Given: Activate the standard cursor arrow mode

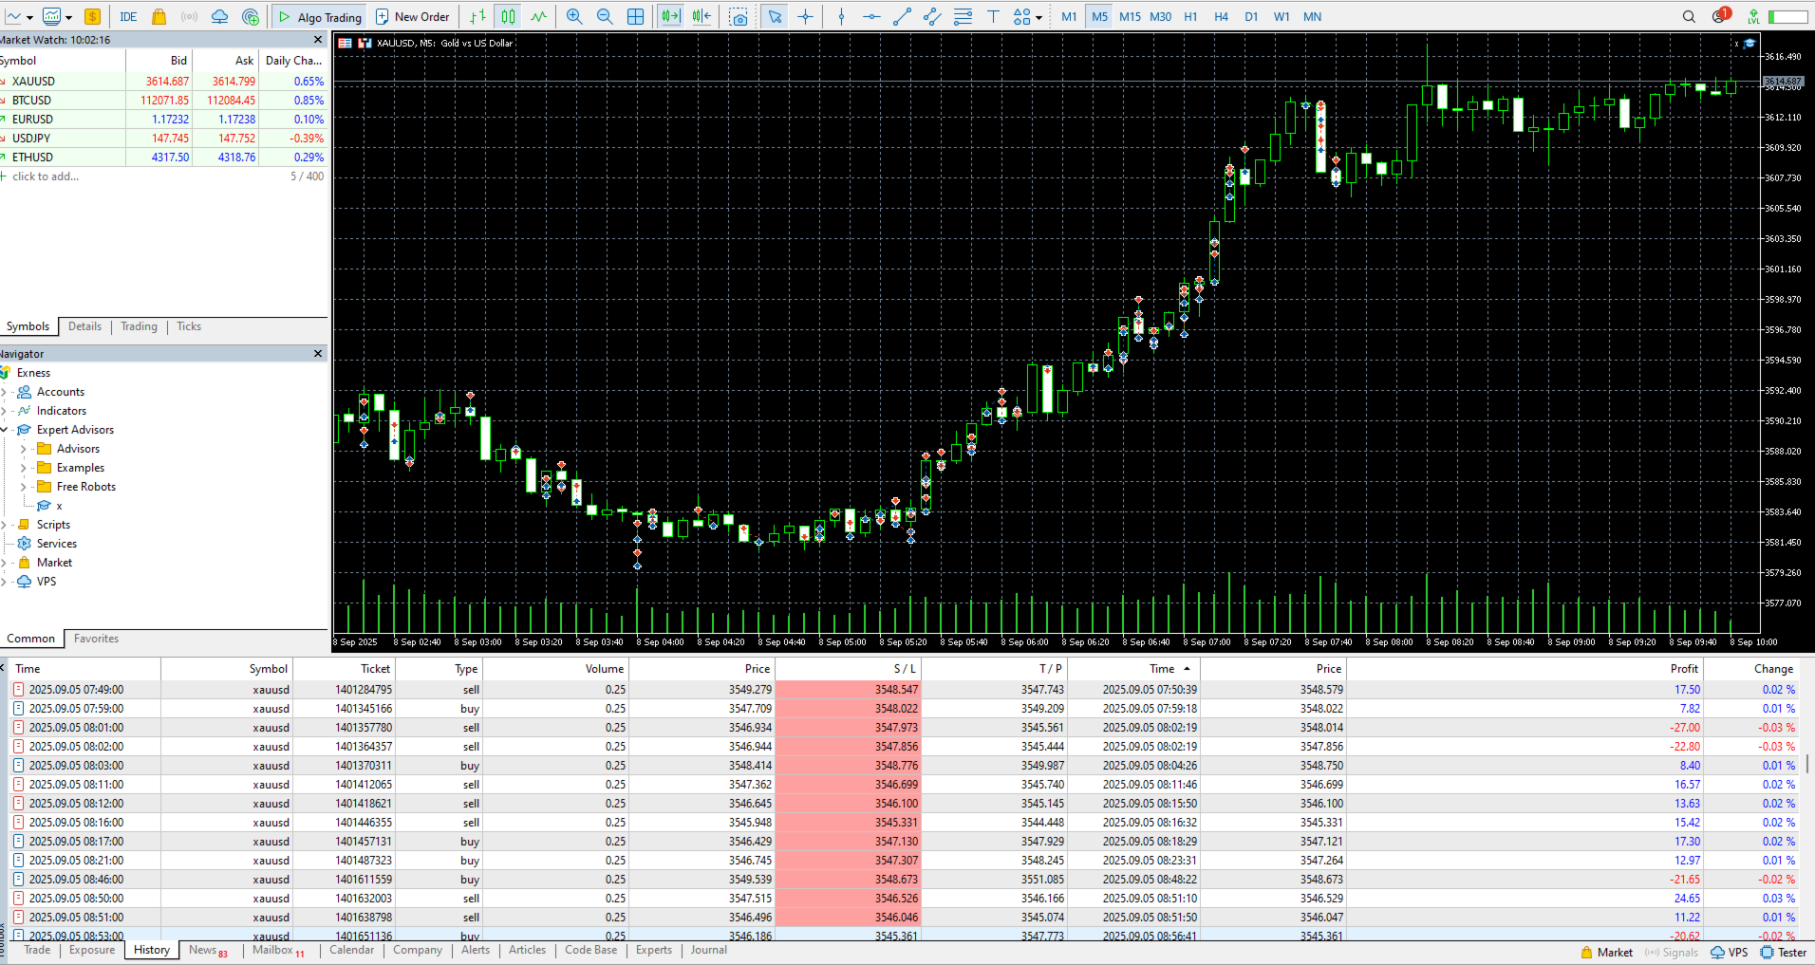Looking at the screenshot, I should (775, 16).
